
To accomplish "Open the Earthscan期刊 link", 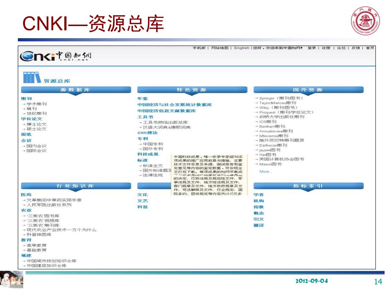I will 273,146.
